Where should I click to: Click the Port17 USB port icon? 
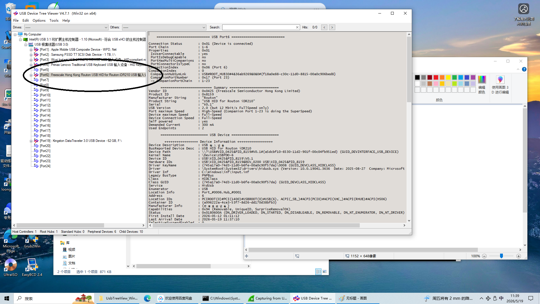(36, 131)
